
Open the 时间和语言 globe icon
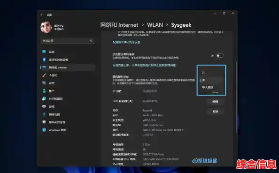(44, 98)
